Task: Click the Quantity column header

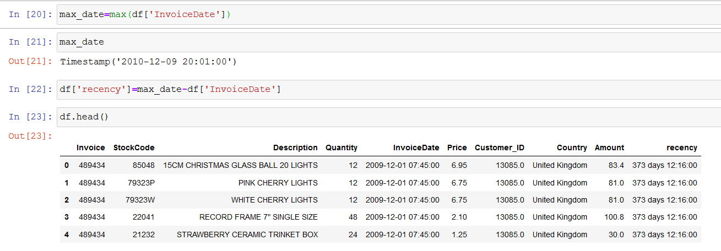Action: pos(341,148)
